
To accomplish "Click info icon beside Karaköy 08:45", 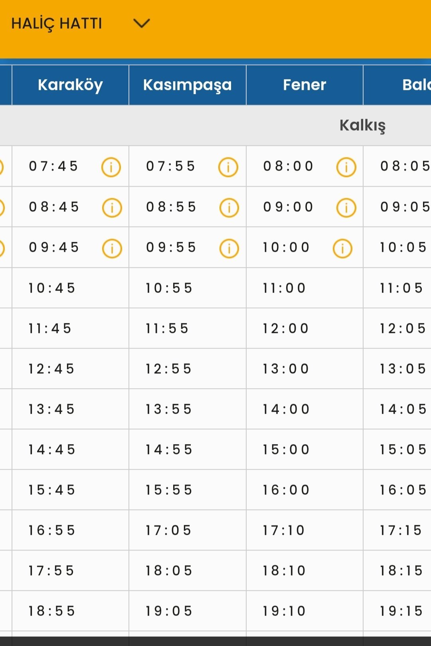I will 112,208.
